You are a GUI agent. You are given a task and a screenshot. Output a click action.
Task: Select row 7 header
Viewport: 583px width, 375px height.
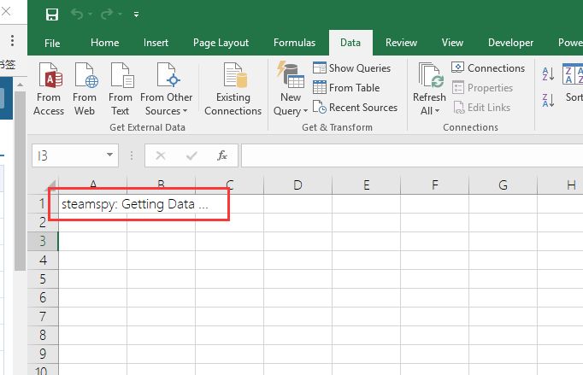[43, 317]
